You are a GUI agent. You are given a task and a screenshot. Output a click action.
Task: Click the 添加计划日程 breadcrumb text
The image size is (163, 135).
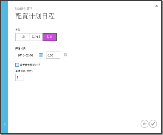pyautogui.click(x=24, y=9)
